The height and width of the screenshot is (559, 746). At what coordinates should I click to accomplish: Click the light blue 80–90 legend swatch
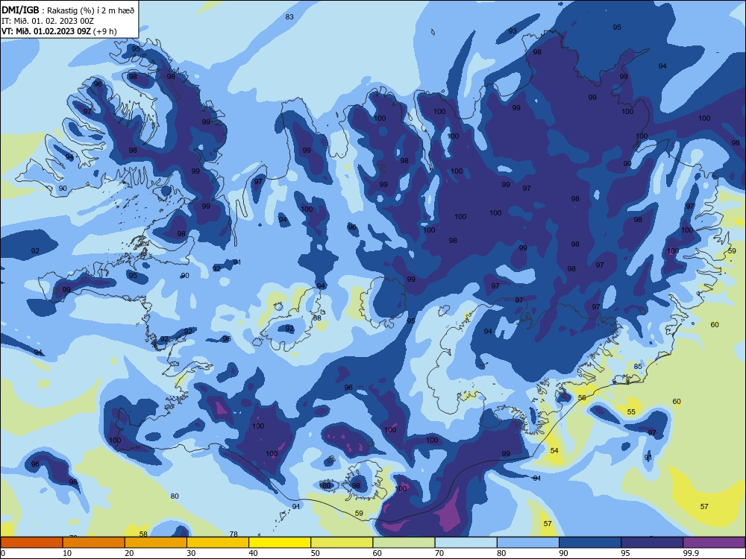point(528,543)
